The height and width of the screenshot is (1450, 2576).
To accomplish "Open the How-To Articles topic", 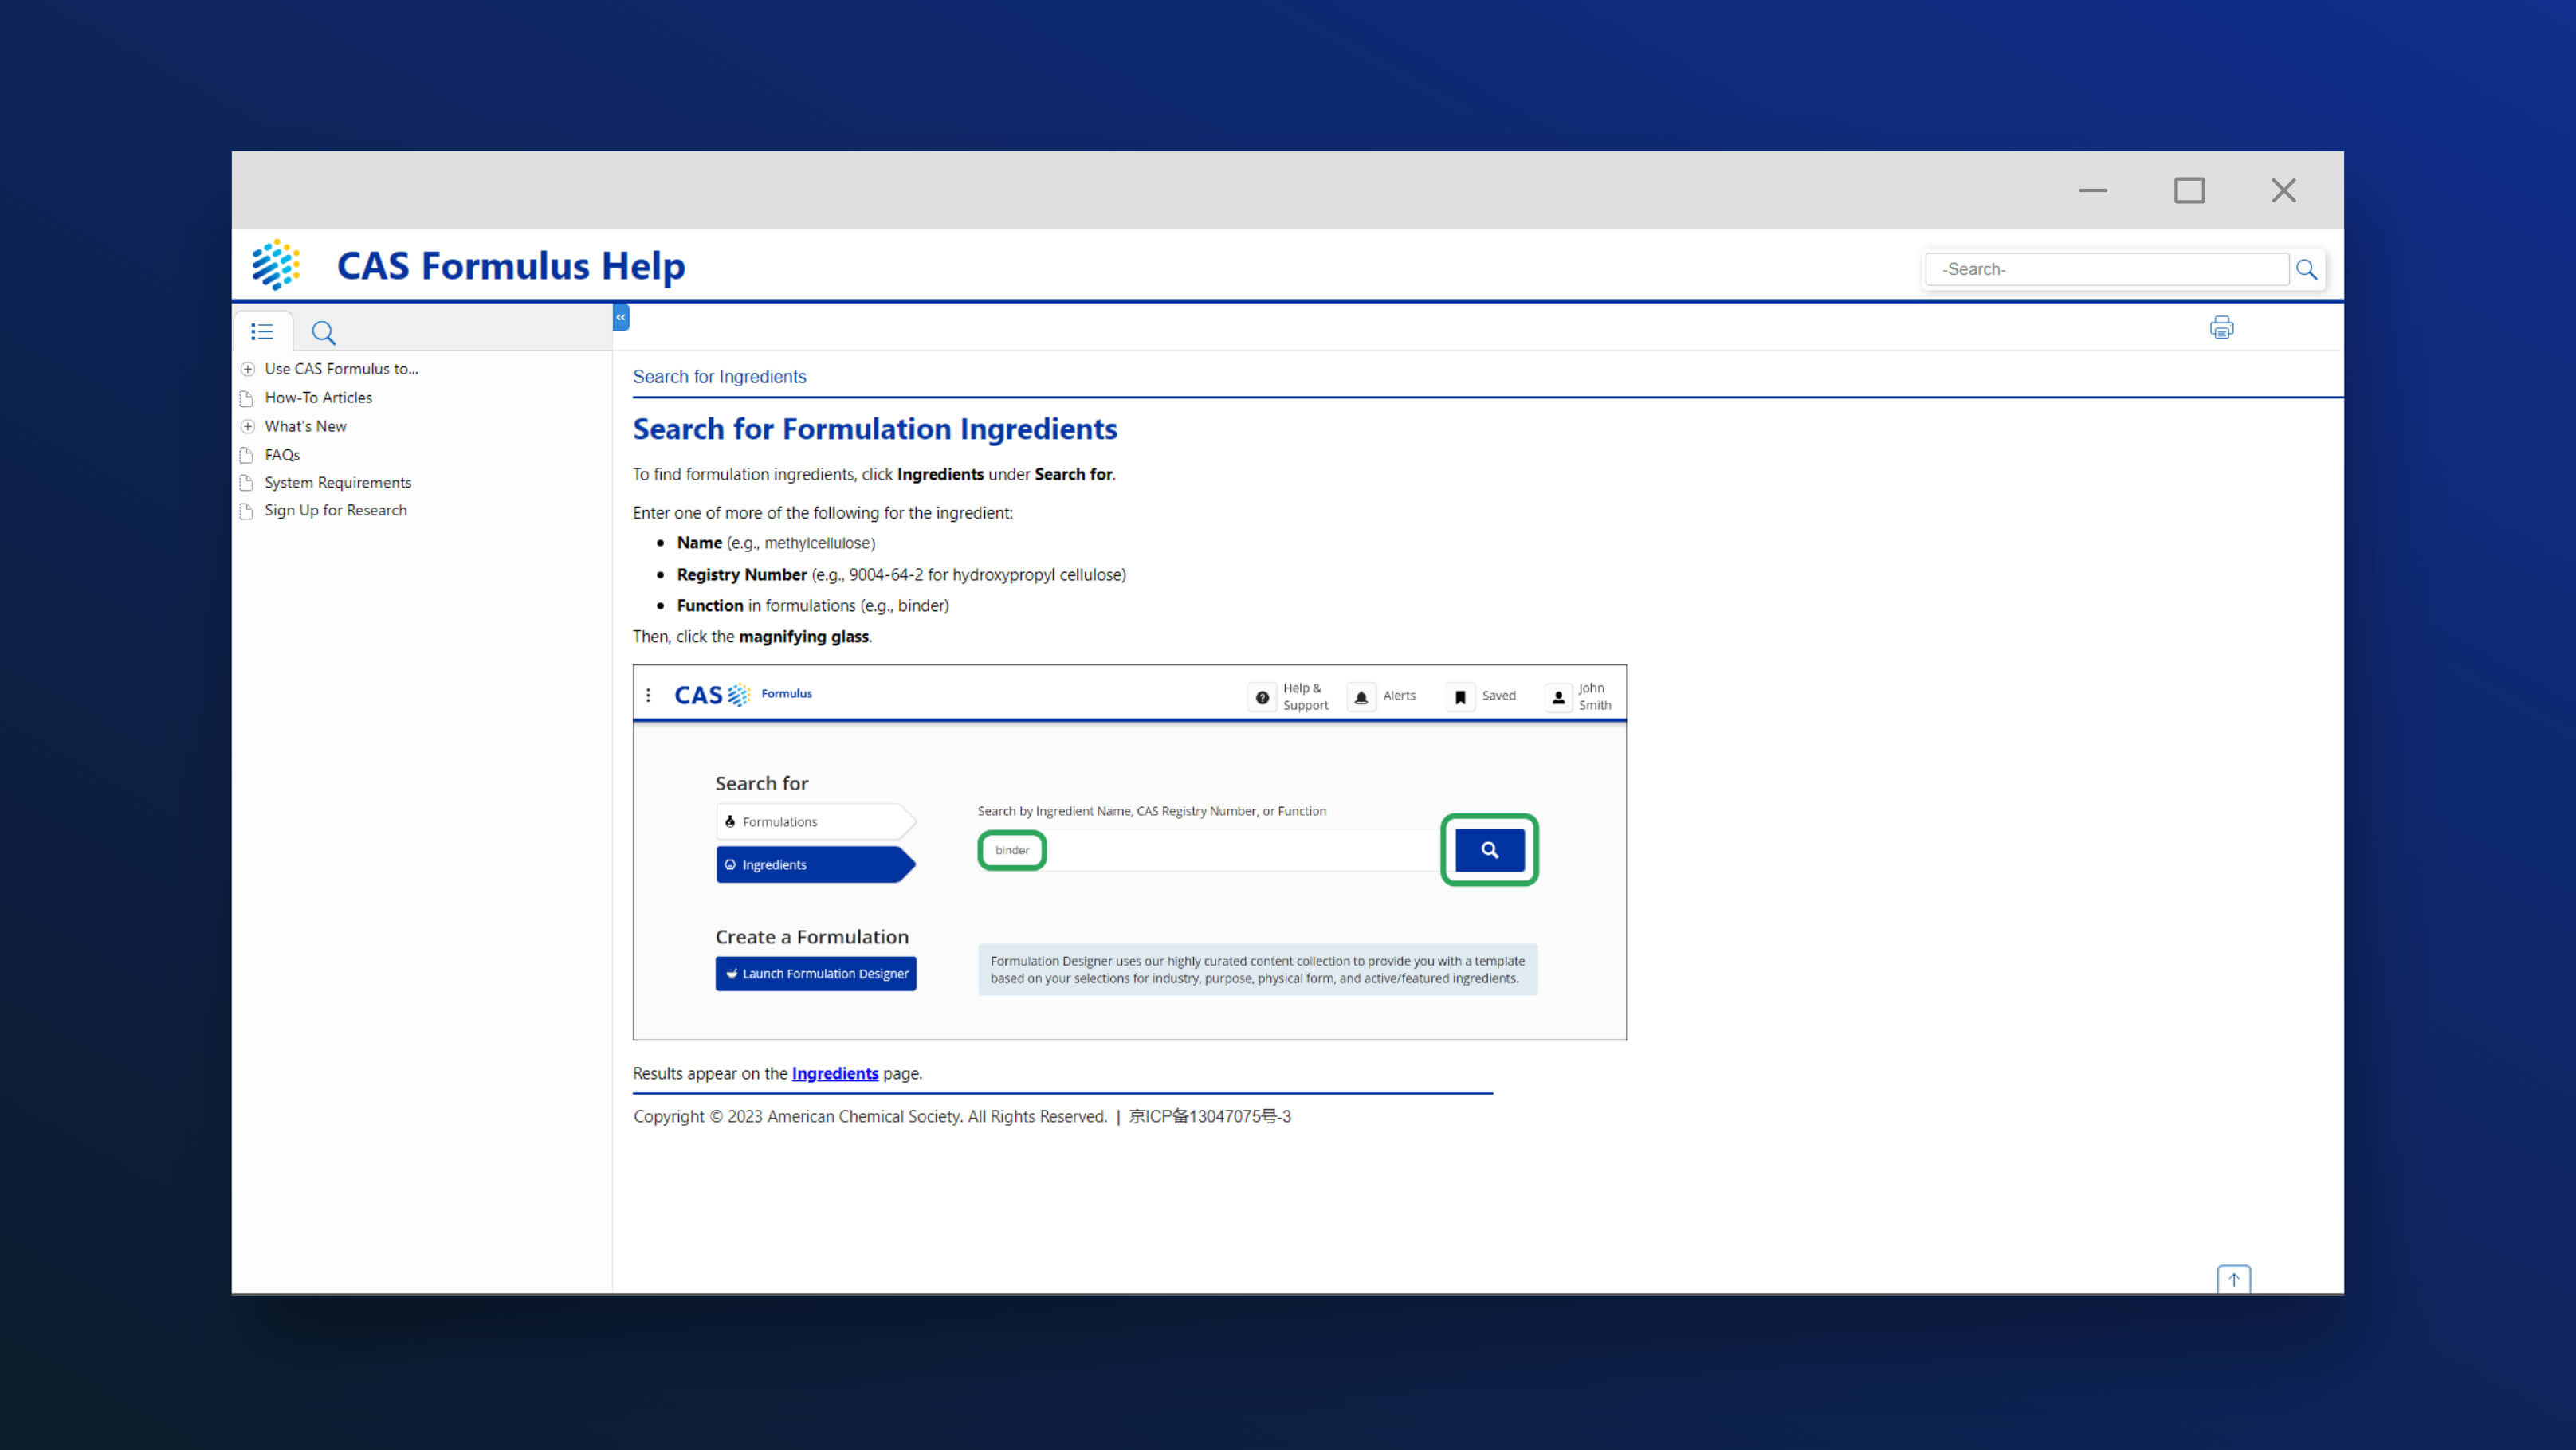I will click(318, 397).
